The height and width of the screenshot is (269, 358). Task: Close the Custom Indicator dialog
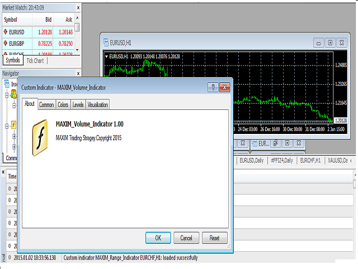pos(224,87)
